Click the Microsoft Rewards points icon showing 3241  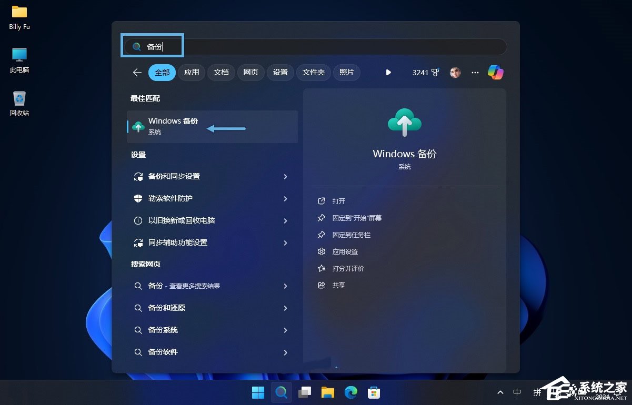tap(425, 72)
